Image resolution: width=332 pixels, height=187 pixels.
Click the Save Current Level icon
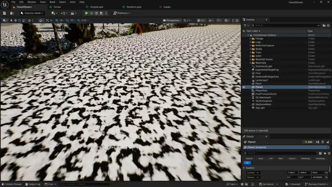coord(4,13)
